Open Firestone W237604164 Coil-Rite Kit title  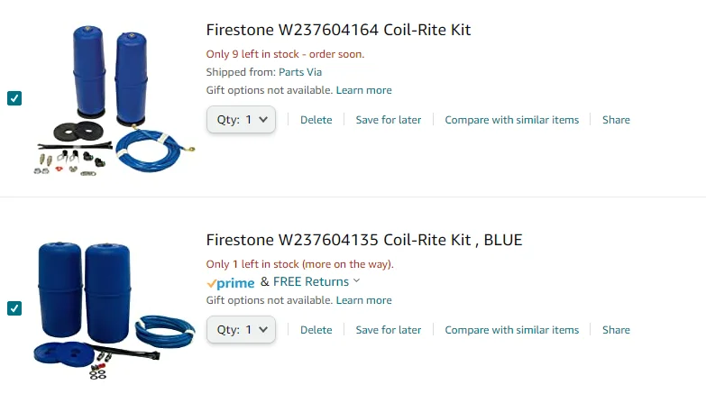coord(338,30)
